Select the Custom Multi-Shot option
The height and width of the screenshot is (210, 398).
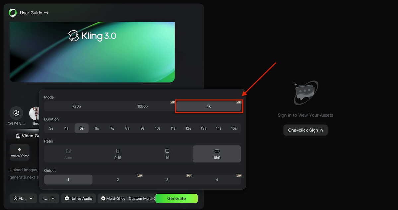point(142,198)
